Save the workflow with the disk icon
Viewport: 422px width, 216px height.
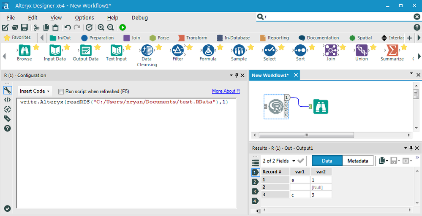point(25,27)
